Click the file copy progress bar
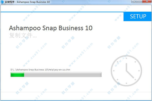Image resolution: width=152 pixels, height=101 pixels. (x=56, y=74)
